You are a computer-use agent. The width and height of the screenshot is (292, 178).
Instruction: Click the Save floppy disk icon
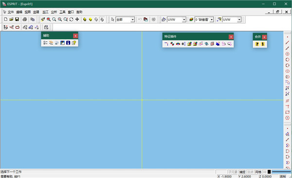click(x=17, y=19)
